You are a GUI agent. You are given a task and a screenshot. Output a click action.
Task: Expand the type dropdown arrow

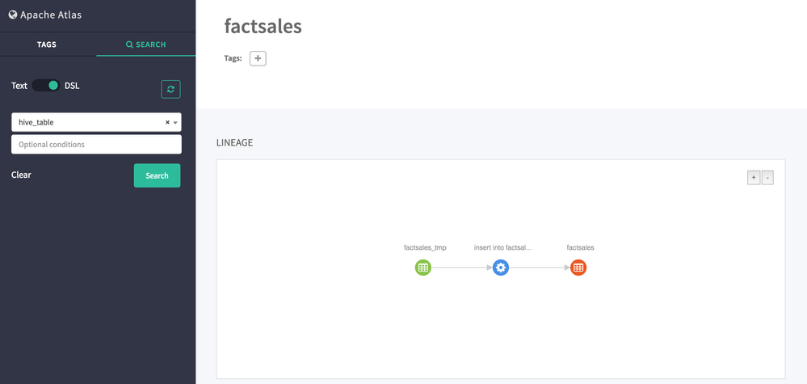click(x=175, y=122)
